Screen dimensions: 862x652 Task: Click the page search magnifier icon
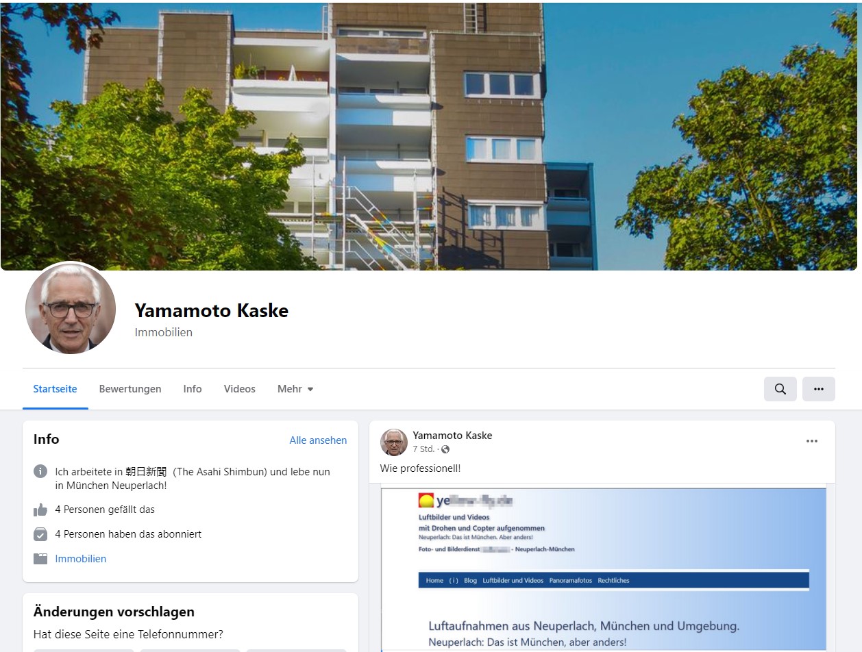[780, 389]
